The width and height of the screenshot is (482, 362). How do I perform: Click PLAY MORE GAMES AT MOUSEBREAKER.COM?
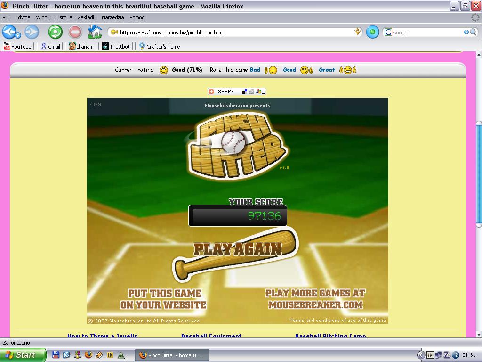315,299
